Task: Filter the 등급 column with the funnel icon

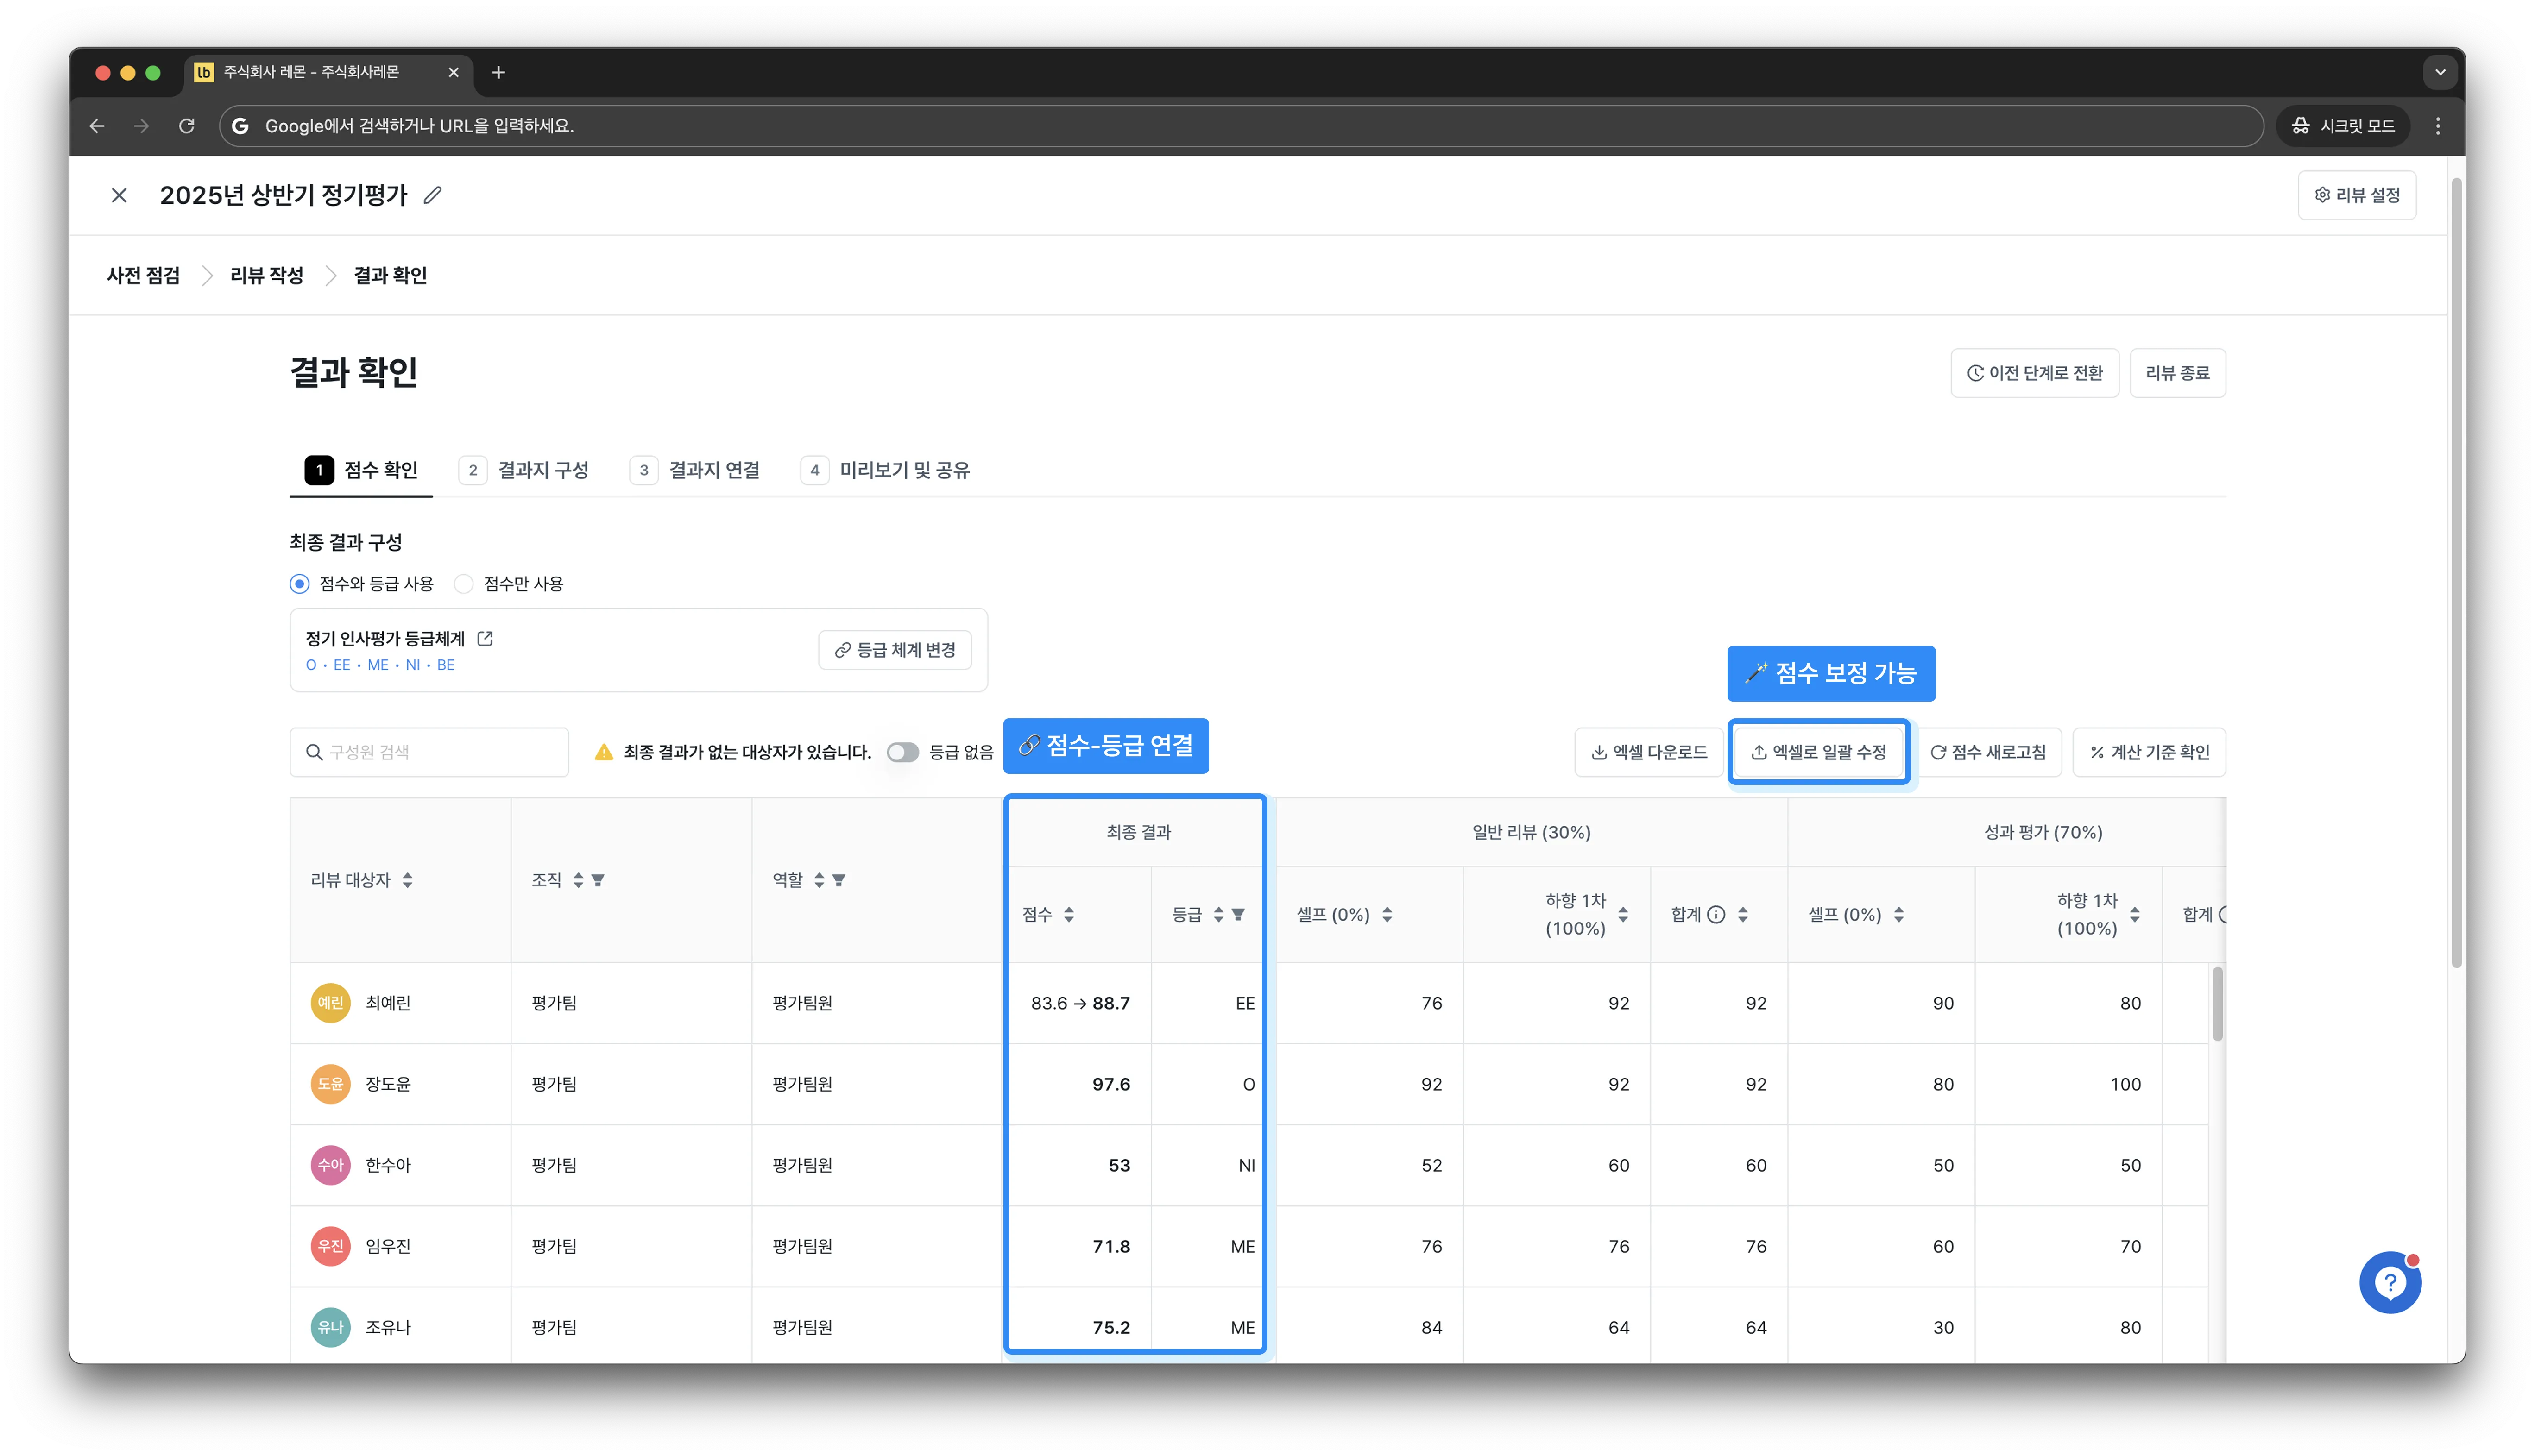Action: click(x=1238, y=914)
